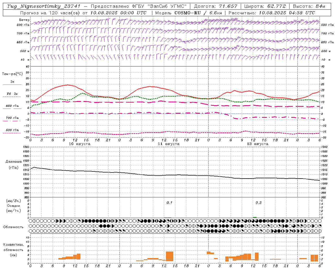Click the "Рассчитано: 10.08.2025 04:38 UTC" timestamp

pyautogui.click(x=272, y=13)
